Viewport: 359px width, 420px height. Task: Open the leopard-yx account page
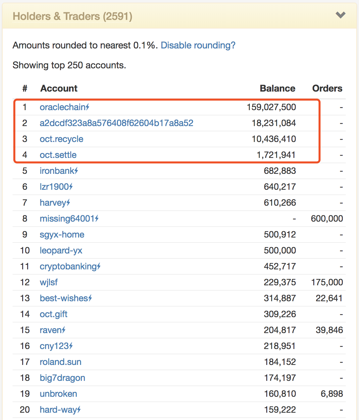click(61, 250)
